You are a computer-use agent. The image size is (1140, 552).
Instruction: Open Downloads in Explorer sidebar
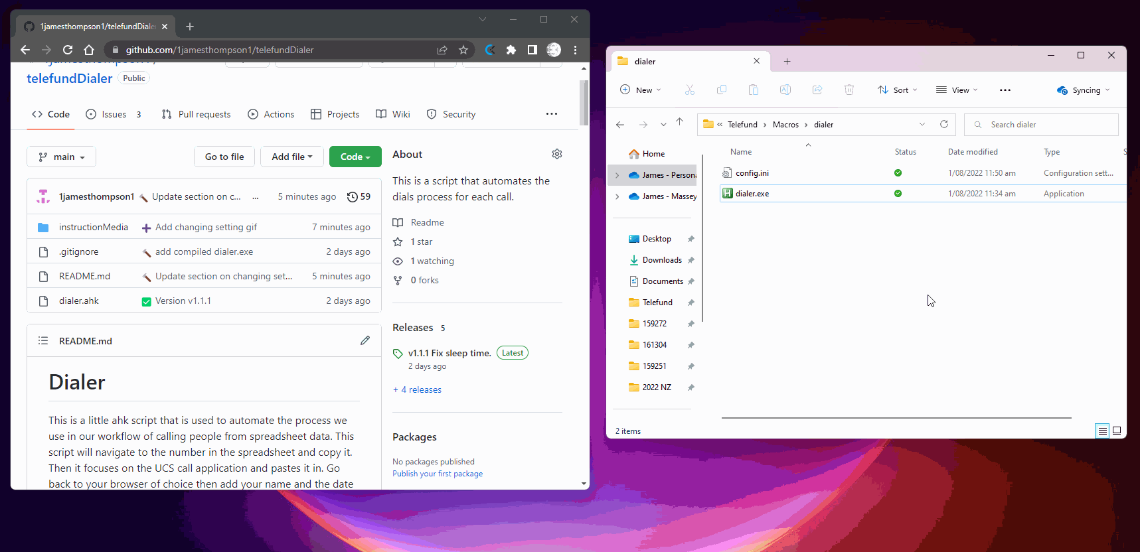click(x=662, y=260)
